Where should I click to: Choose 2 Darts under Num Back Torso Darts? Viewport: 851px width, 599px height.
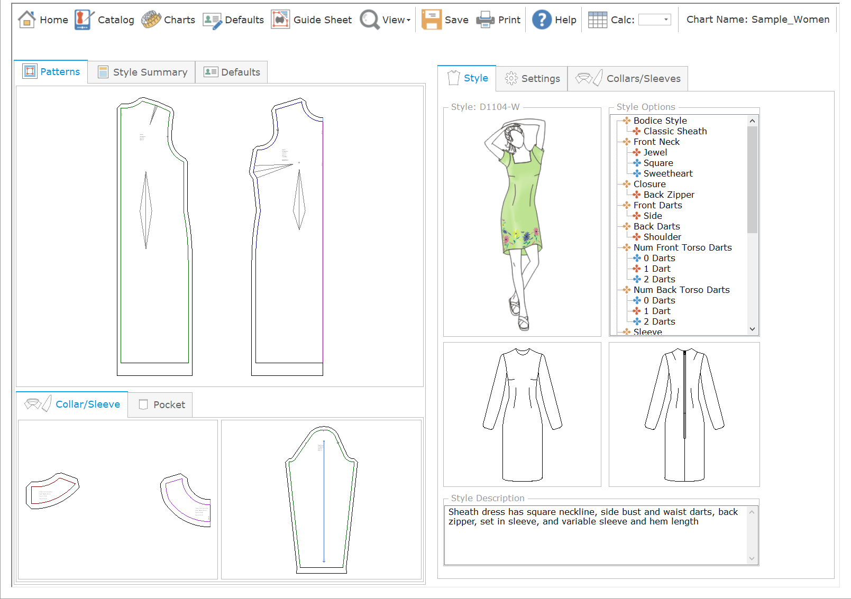659,321
